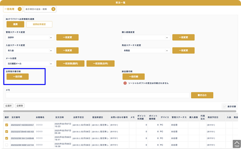Click 未処理 status in the 10:23 row
241x149 pixels.
click(174, 125)
